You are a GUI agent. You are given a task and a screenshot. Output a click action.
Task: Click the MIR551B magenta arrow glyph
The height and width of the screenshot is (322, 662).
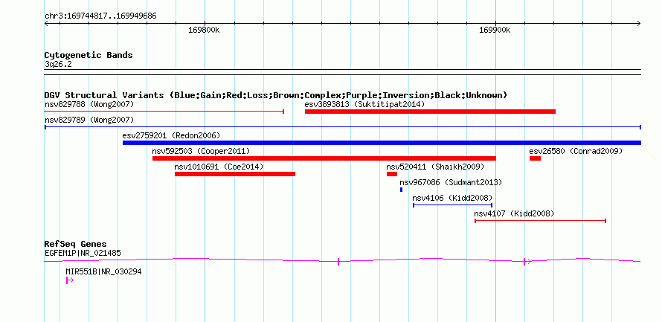[x=70, y=280]
